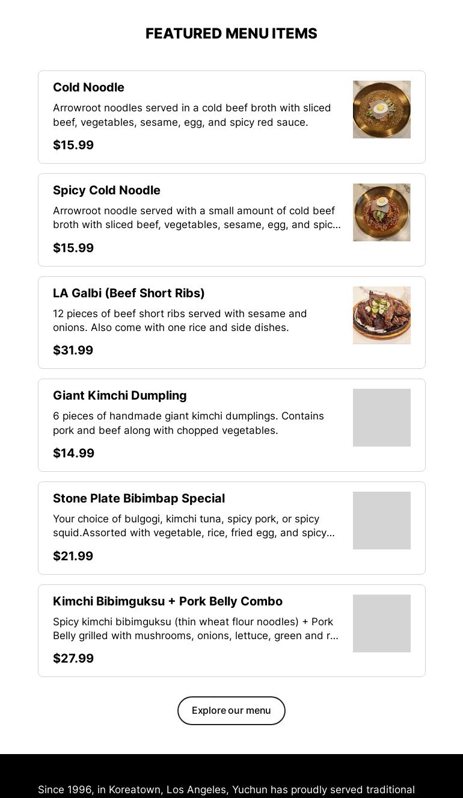Click the Featured Menu Items heading

pyautogui.click(x=231, y=34)
